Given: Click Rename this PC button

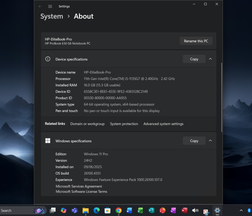Looking at the screenshot, I should pyautogui.click(x=196, y=41).
